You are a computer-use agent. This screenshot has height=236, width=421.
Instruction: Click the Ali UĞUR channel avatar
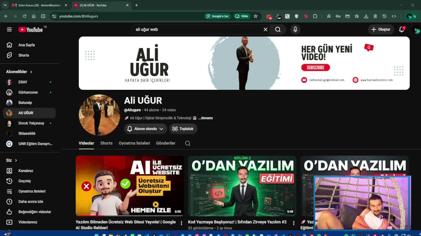[99, 115]
